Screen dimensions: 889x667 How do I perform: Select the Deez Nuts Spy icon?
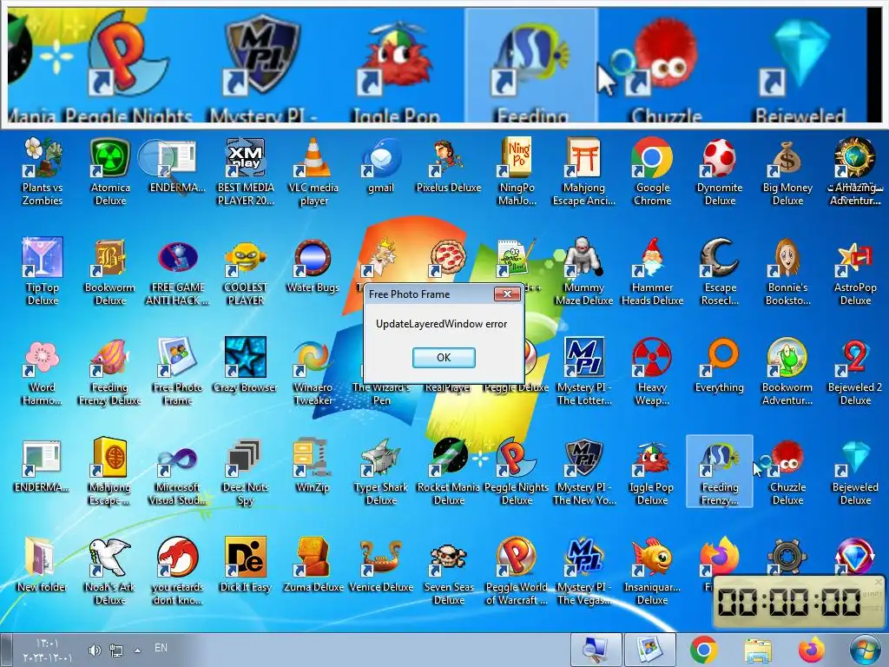pyautogui.click(x=245, y=472)
